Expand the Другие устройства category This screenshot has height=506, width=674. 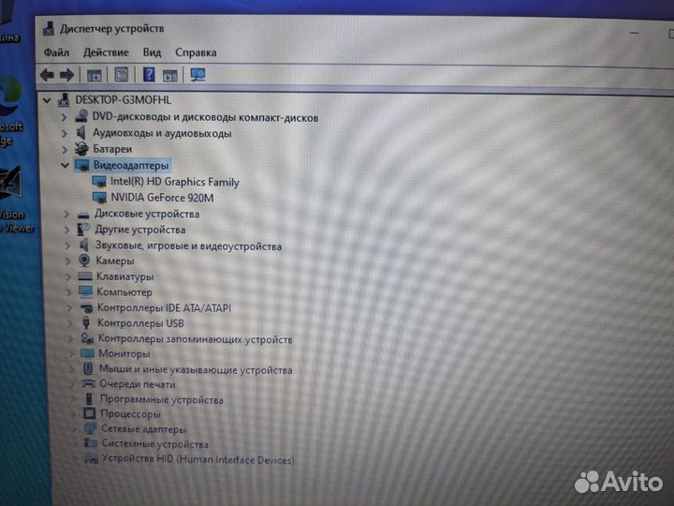click(66, 230)
